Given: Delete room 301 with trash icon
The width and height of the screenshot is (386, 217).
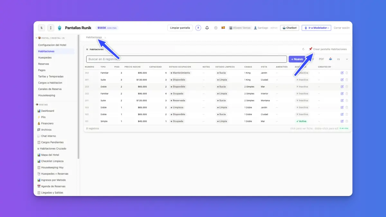Looking at the screenshot, I should [347, 80].
